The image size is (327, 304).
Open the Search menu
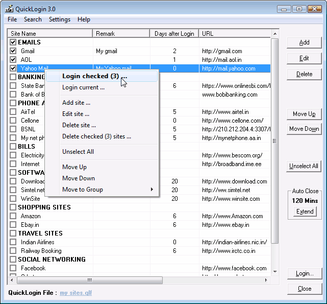(33, 19)
